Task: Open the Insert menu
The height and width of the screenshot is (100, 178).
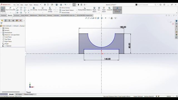Action: tap(26, 5)
